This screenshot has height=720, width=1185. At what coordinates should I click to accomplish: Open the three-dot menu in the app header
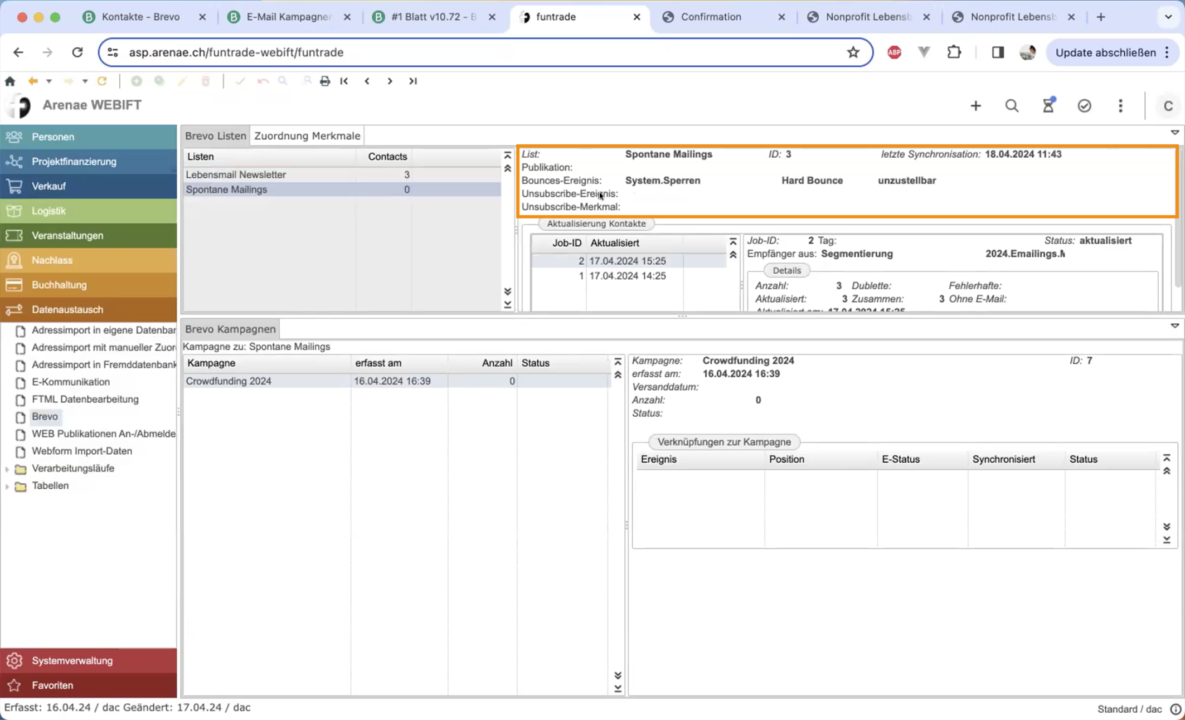tap(1120, 106)
